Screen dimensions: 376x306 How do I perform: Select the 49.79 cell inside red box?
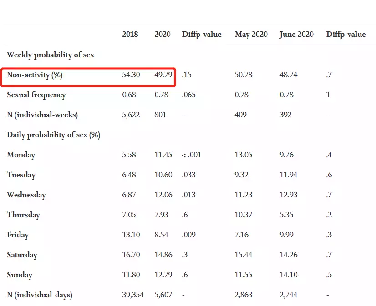[x=163, y=75]
